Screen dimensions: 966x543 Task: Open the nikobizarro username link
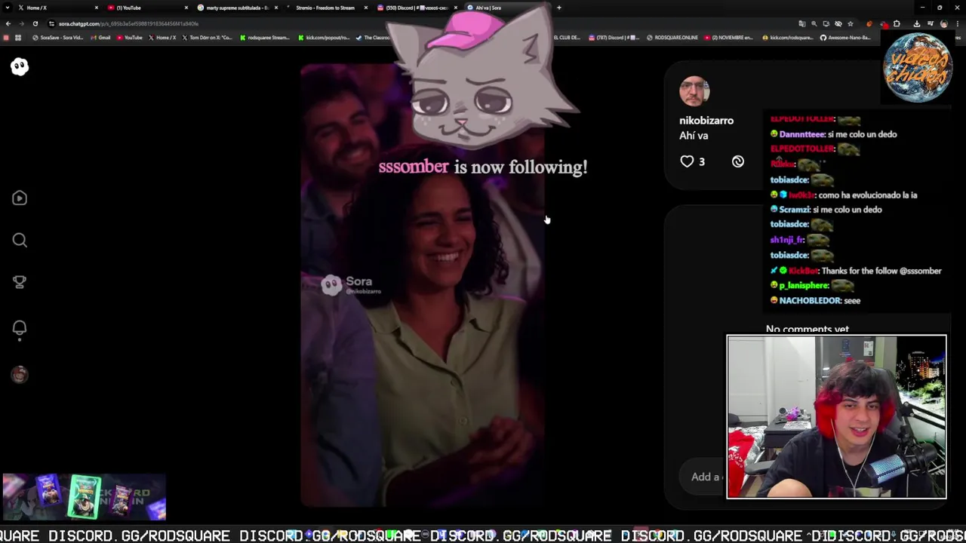coord(706,121)
